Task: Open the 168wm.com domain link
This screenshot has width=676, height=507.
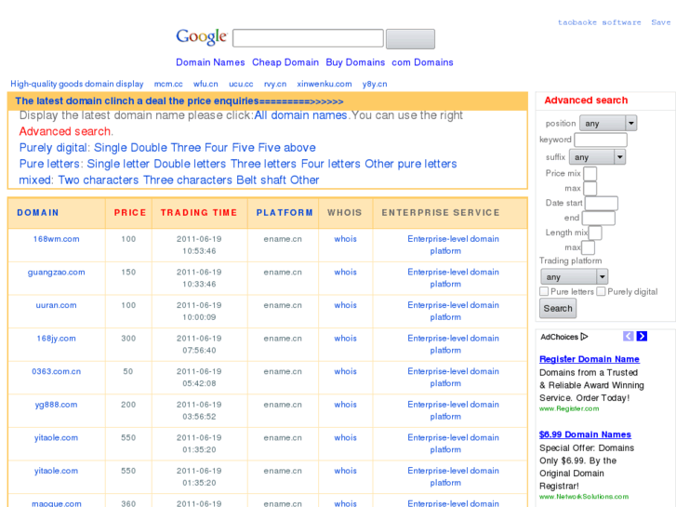Action: (57, 239)
